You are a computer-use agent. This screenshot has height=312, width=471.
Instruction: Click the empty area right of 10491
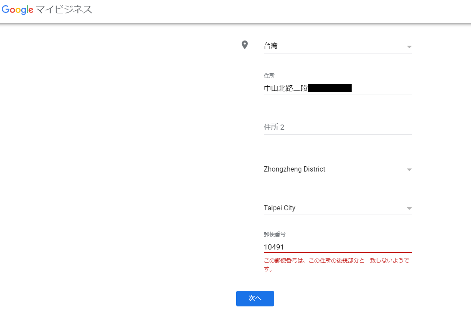pos(348,247)
